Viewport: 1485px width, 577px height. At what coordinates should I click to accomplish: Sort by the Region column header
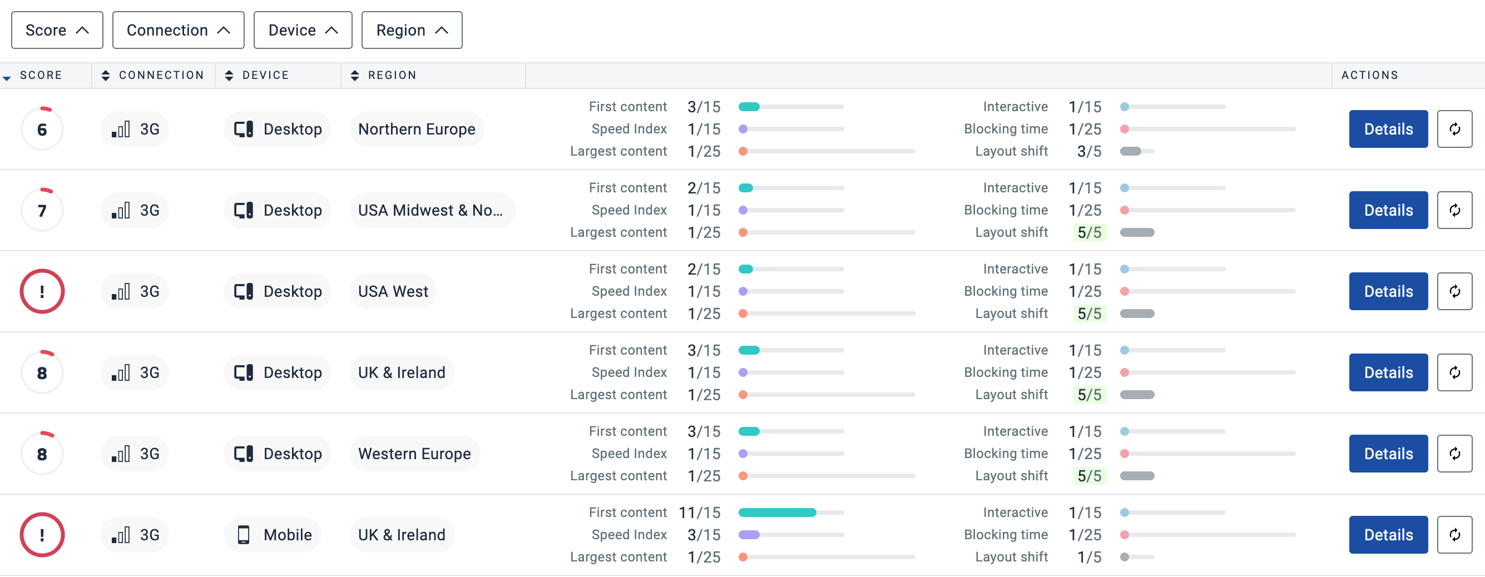tap(392, 75)
